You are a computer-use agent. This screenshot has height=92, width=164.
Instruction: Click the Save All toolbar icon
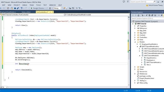pyautogui.click(x=18, y=8)
